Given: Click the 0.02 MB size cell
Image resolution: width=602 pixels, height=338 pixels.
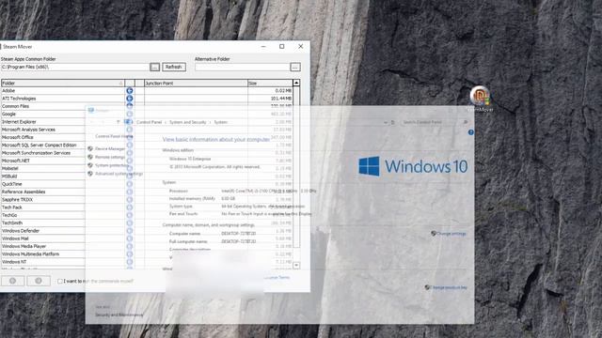Looking at the screenshot, I should pos(270,91).
